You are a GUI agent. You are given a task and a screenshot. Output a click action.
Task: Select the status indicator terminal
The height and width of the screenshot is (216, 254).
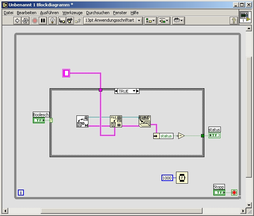point(214,135)
